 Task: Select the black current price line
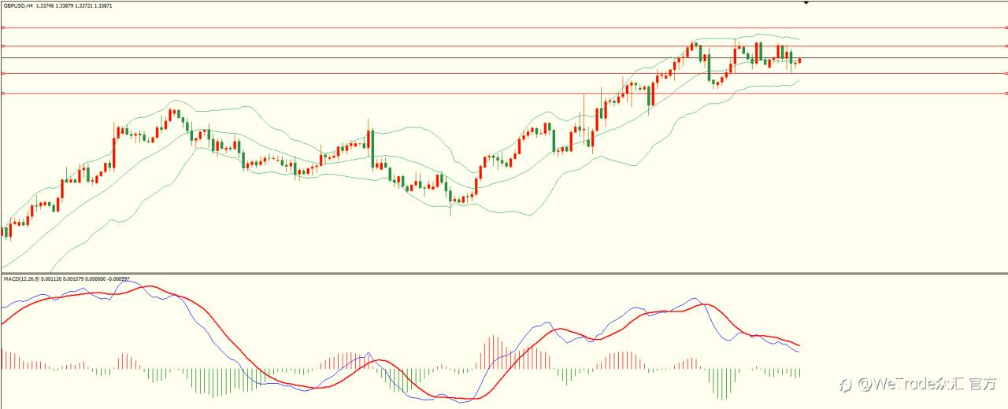504,57
